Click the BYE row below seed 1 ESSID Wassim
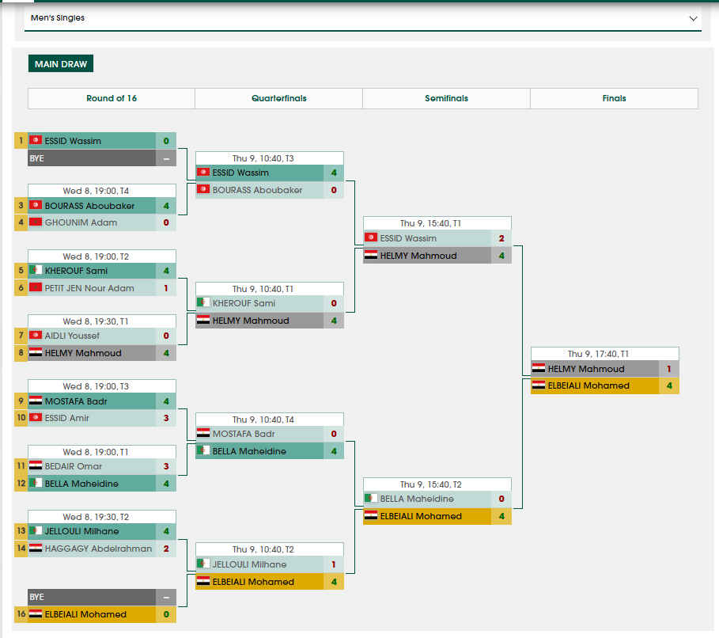Image resolution: width=719 pixels, height=638 pixels. (x=102, y=158)
